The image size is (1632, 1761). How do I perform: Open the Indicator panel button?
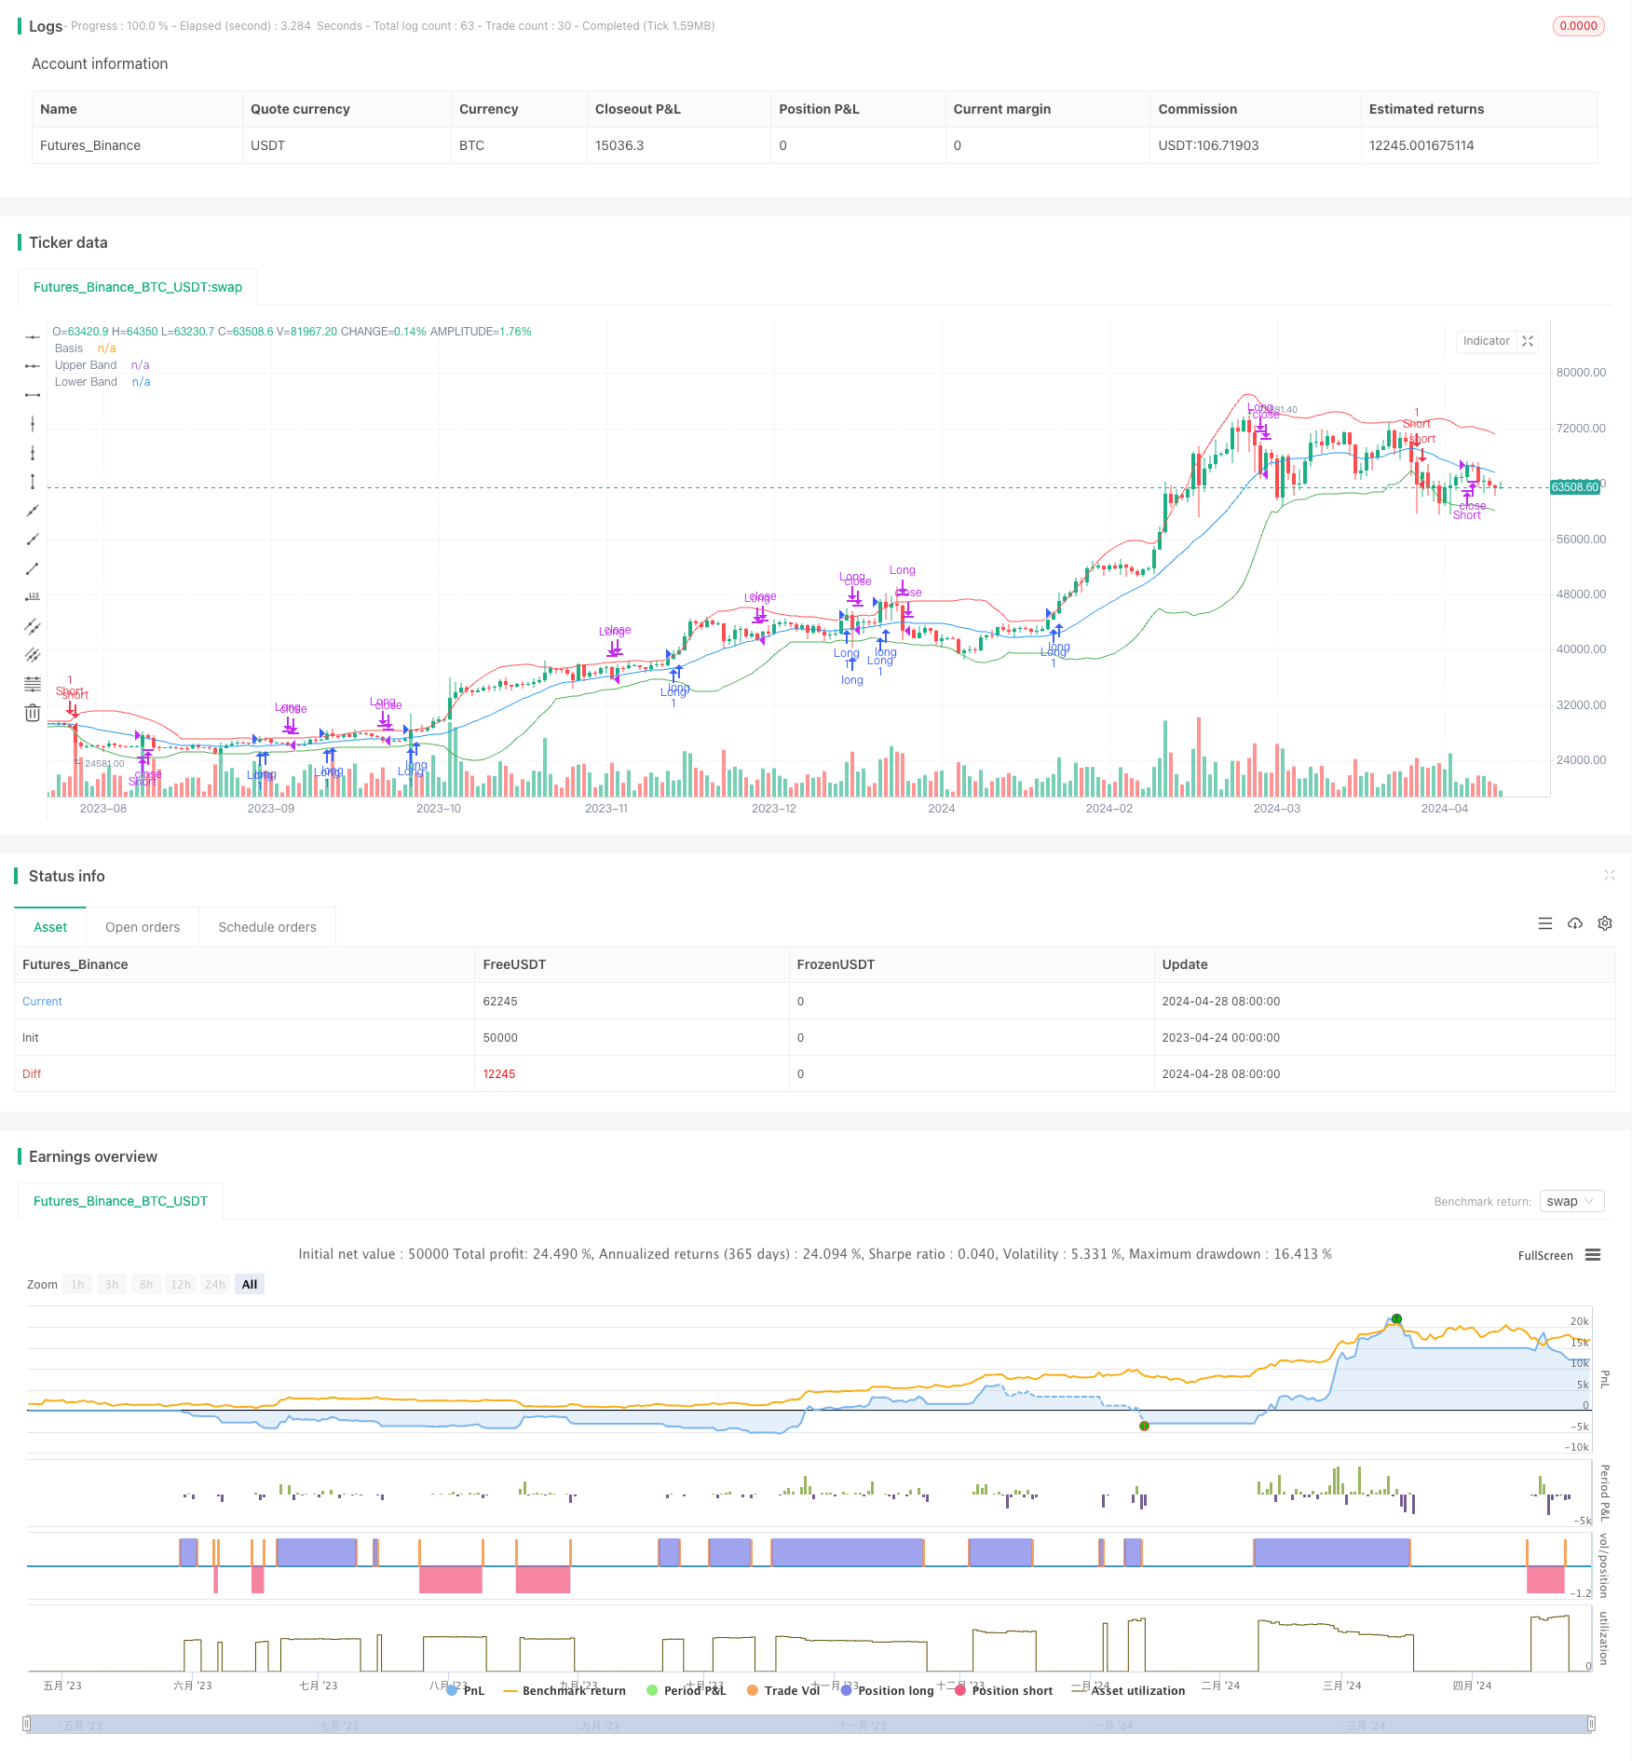tap(1486, 341)
